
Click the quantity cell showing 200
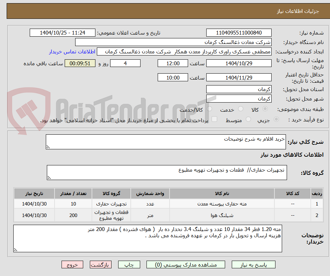tap(73, 215)
